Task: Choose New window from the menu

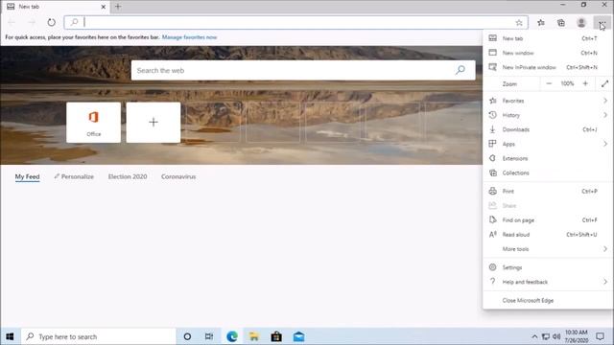Action: point(548,53)
